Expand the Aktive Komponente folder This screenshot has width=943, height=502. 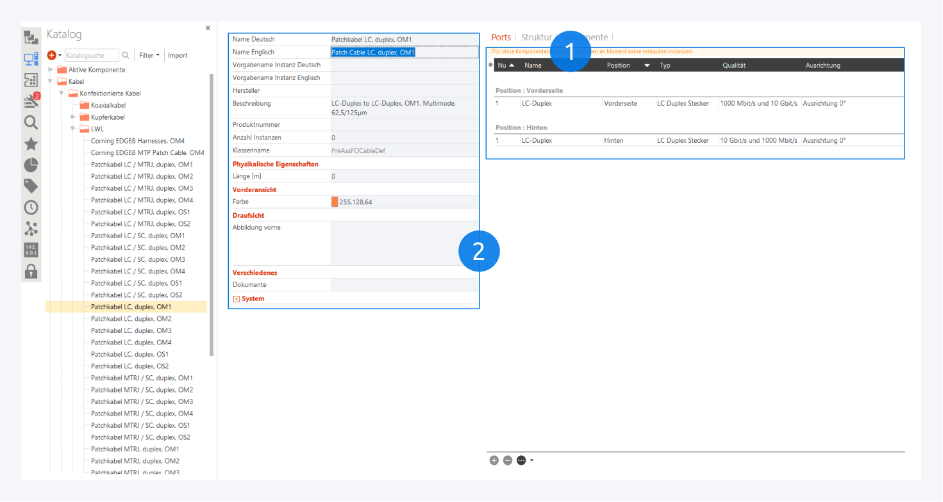coord(51,70)
